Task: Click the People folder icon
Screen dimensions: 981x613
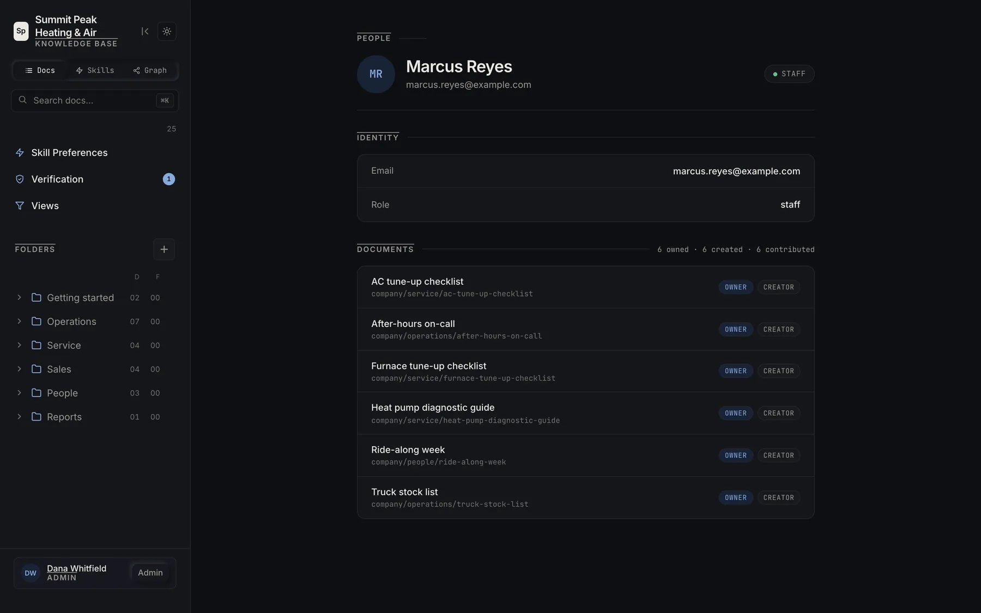Action: (x=37, y=393)
